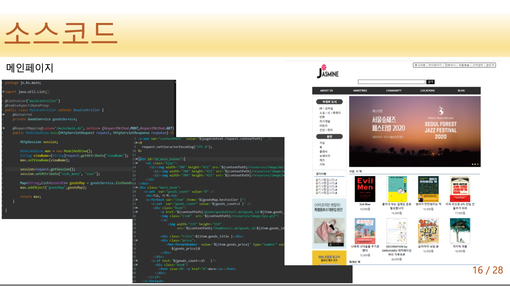510x286 pixels.
Task: Expand the folded import statement in Java editor
Action: pos(3,92)
